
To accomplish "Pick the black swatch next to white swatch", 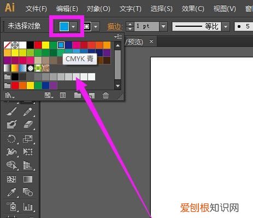I will point(30,45).
